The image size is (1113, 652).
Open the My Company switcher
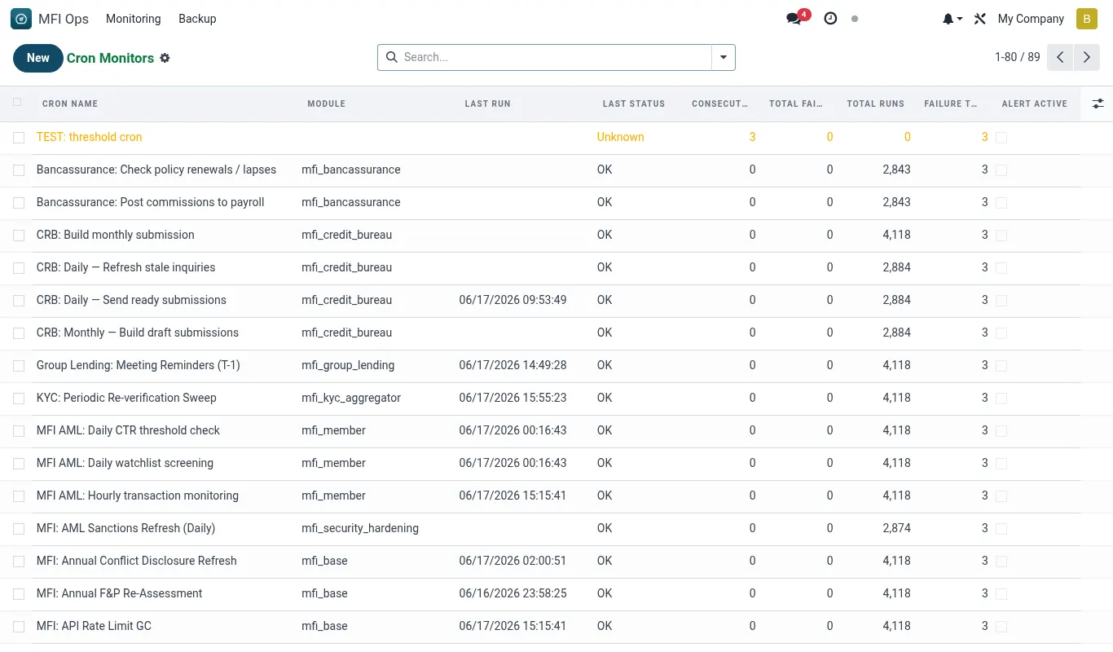tap(1031, 19)
